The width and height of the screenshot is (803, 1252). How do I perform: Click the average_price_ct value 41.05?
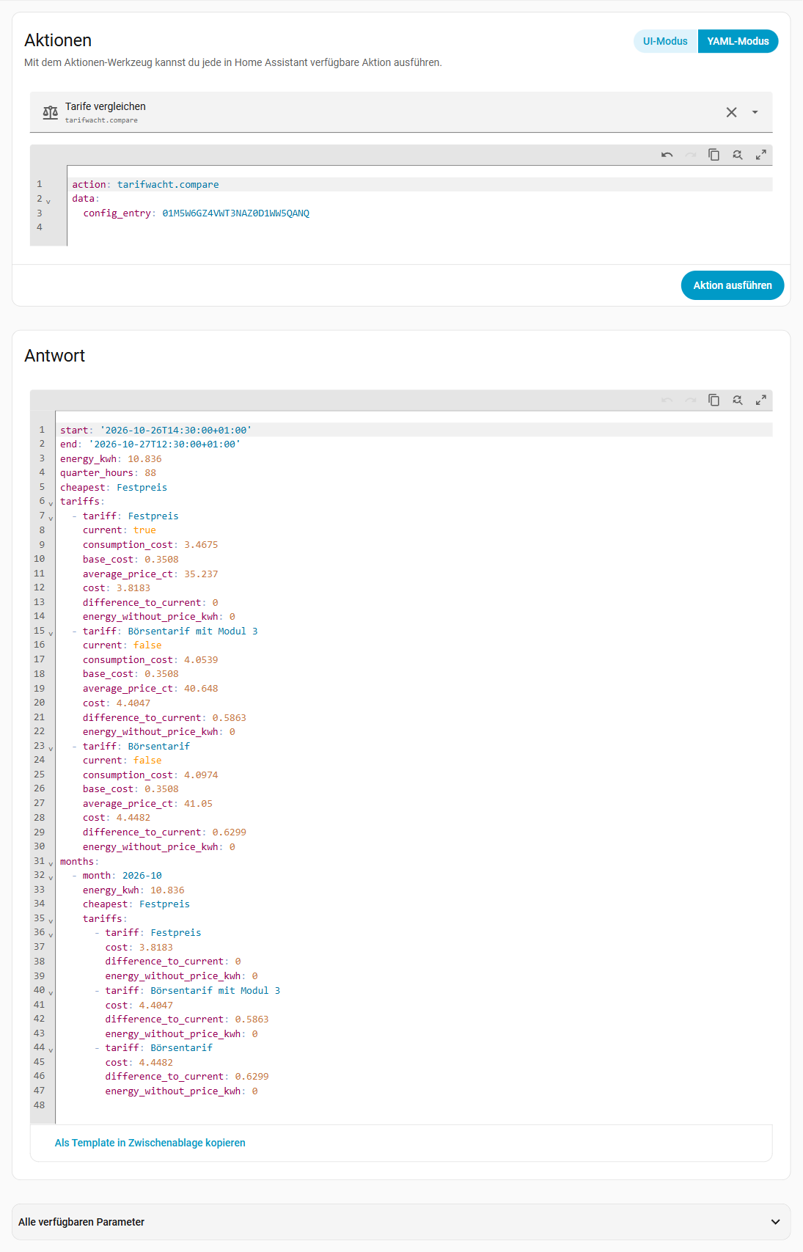click(198, 804)
